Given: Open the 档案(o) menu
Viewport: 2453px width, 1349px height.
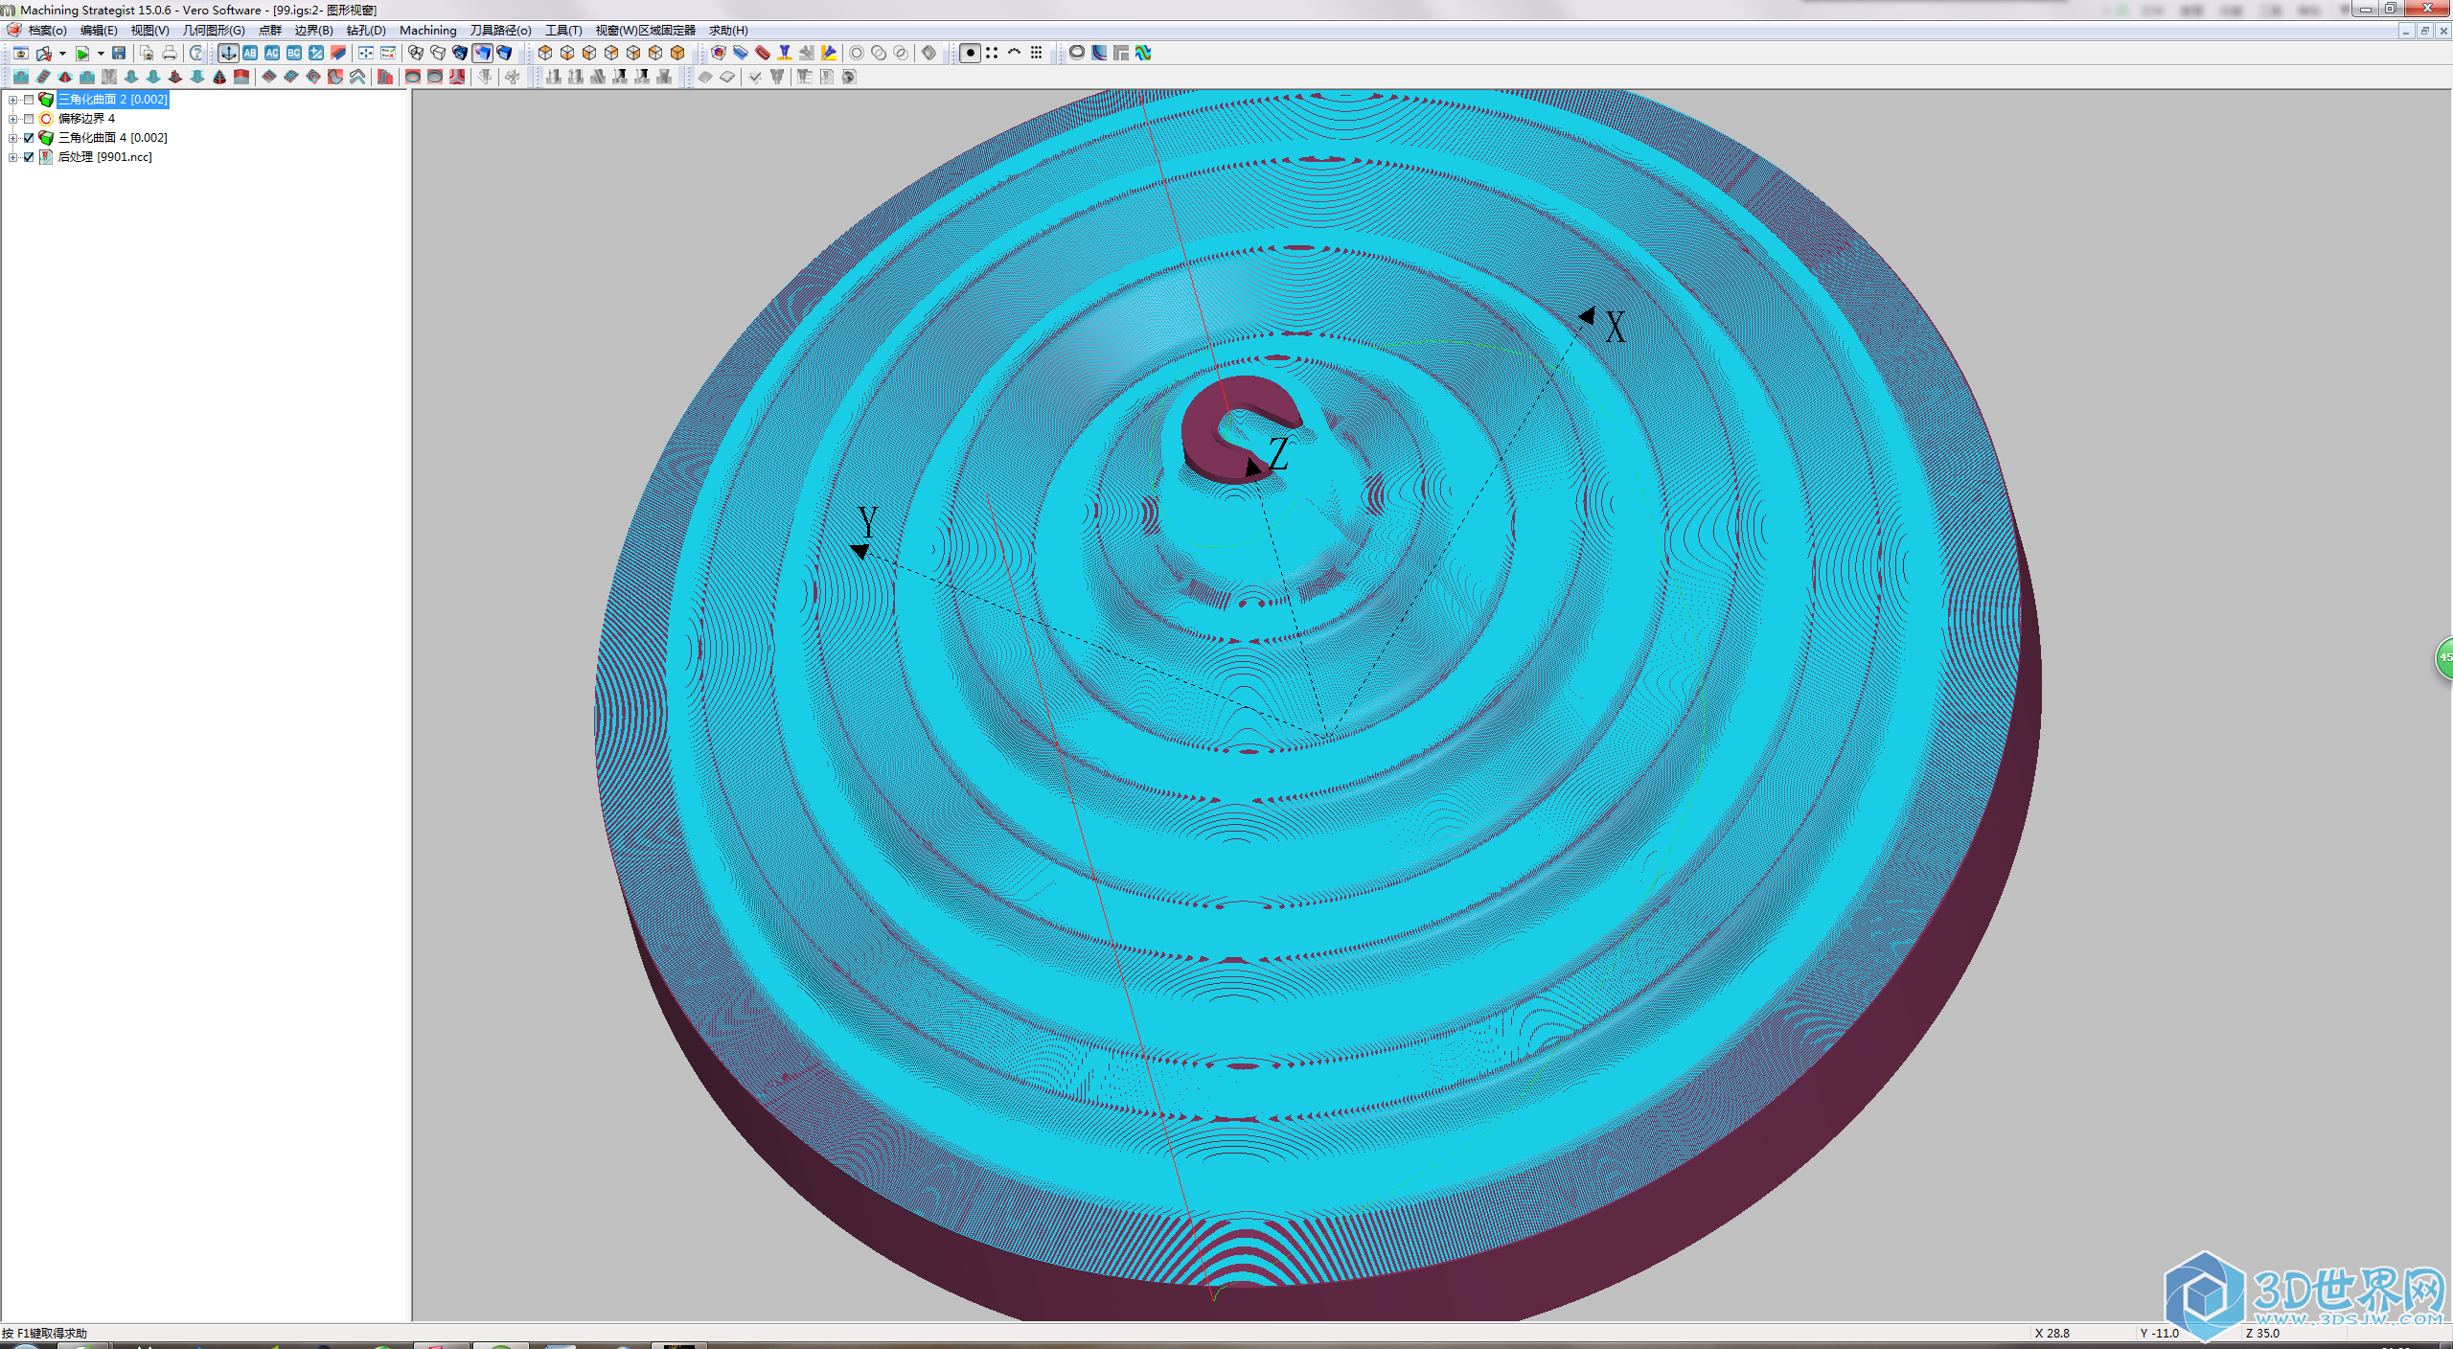Looking at the screenshot, I should click(x=47, y=31).
